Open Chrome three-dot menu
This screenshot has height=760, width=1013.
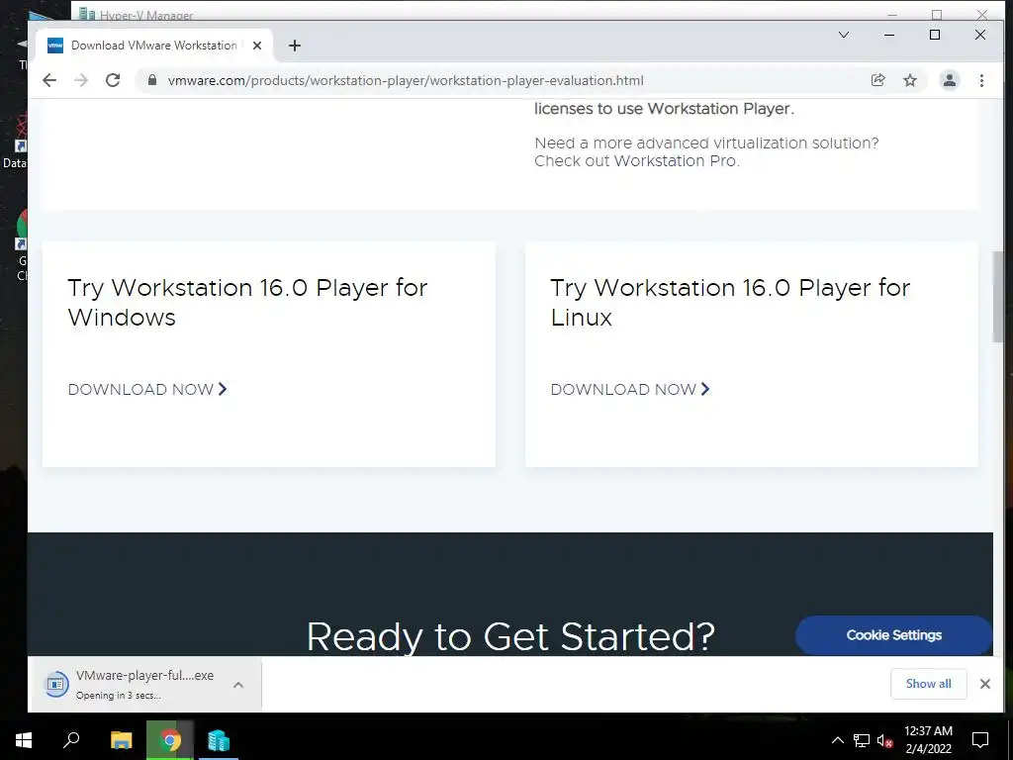coord(981,80)
